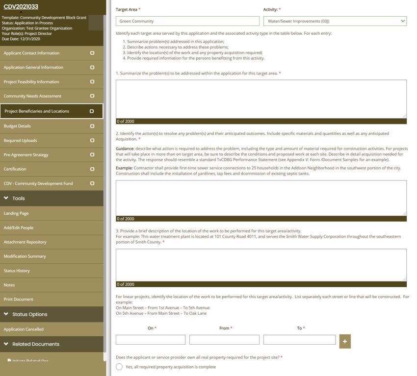Screen dimensions: 417x376
Task: Click status box icon for Community Needs Assessment
Action: 92,96
